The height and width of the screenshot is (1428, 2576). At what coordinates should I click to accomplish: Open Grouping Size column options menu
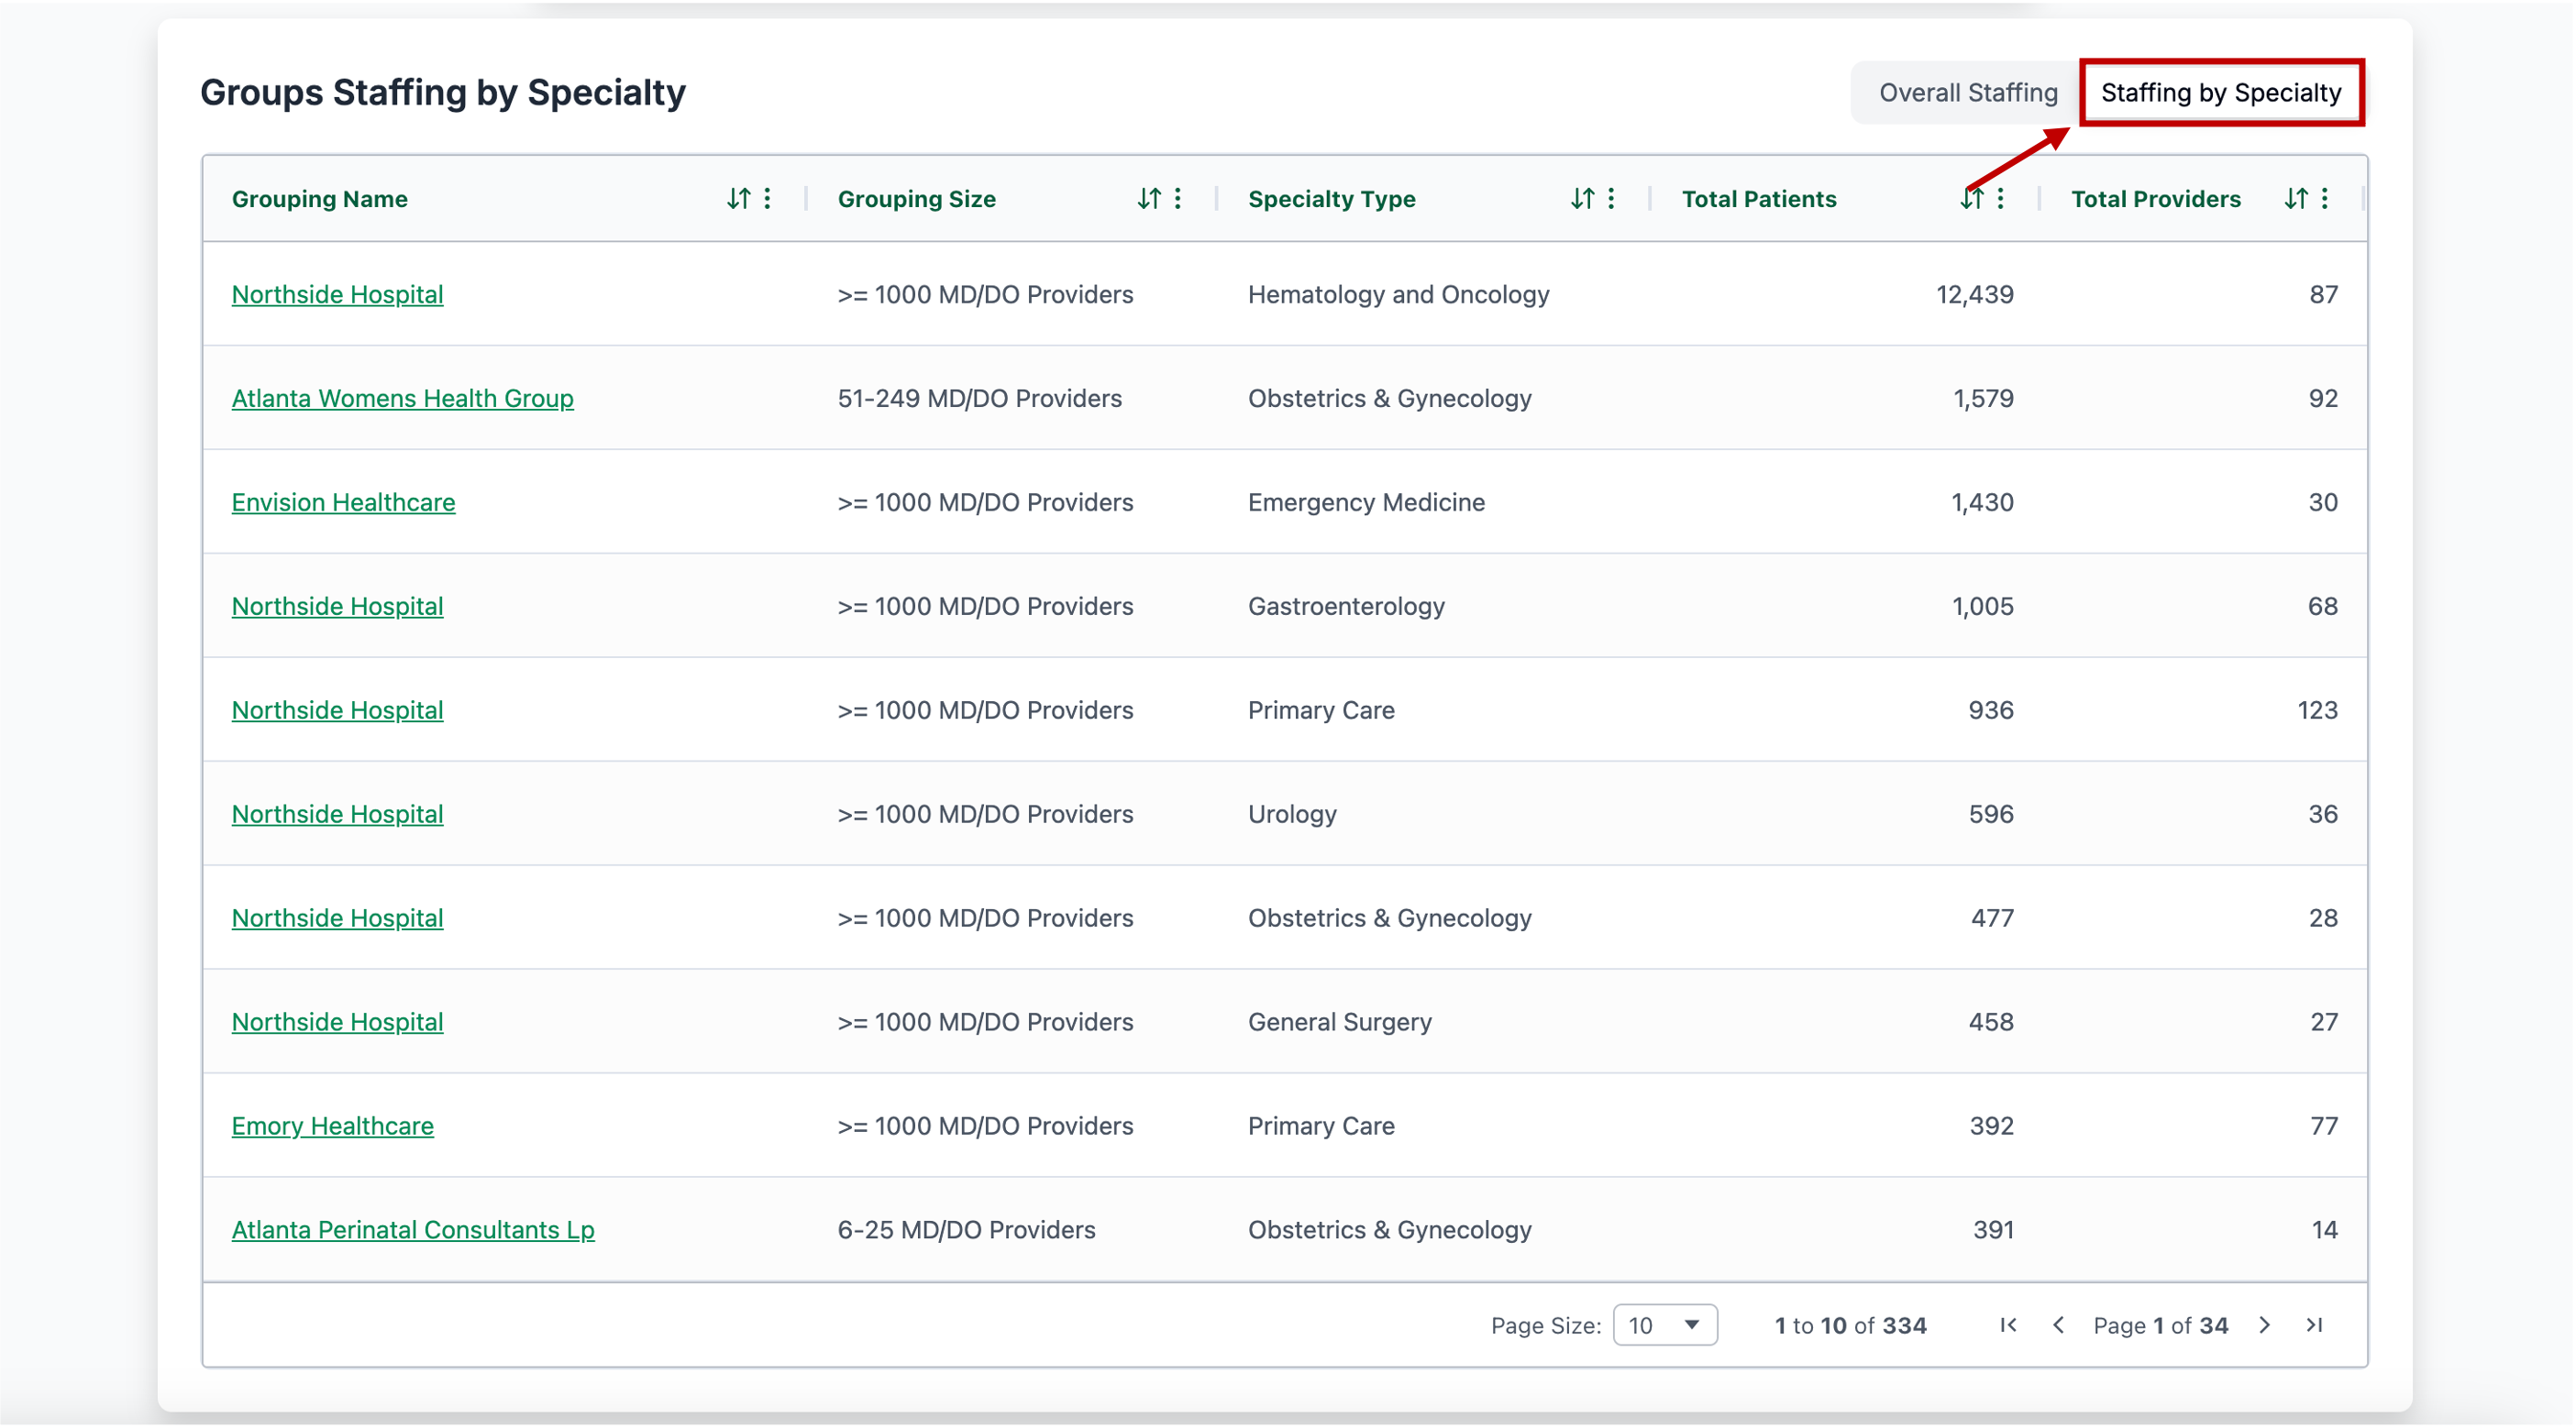[x=1178, y=199]
